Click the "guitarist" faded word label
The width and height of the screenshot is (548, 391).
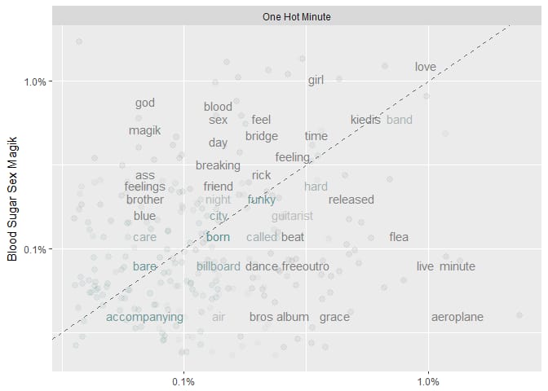(x=292, y=216)
